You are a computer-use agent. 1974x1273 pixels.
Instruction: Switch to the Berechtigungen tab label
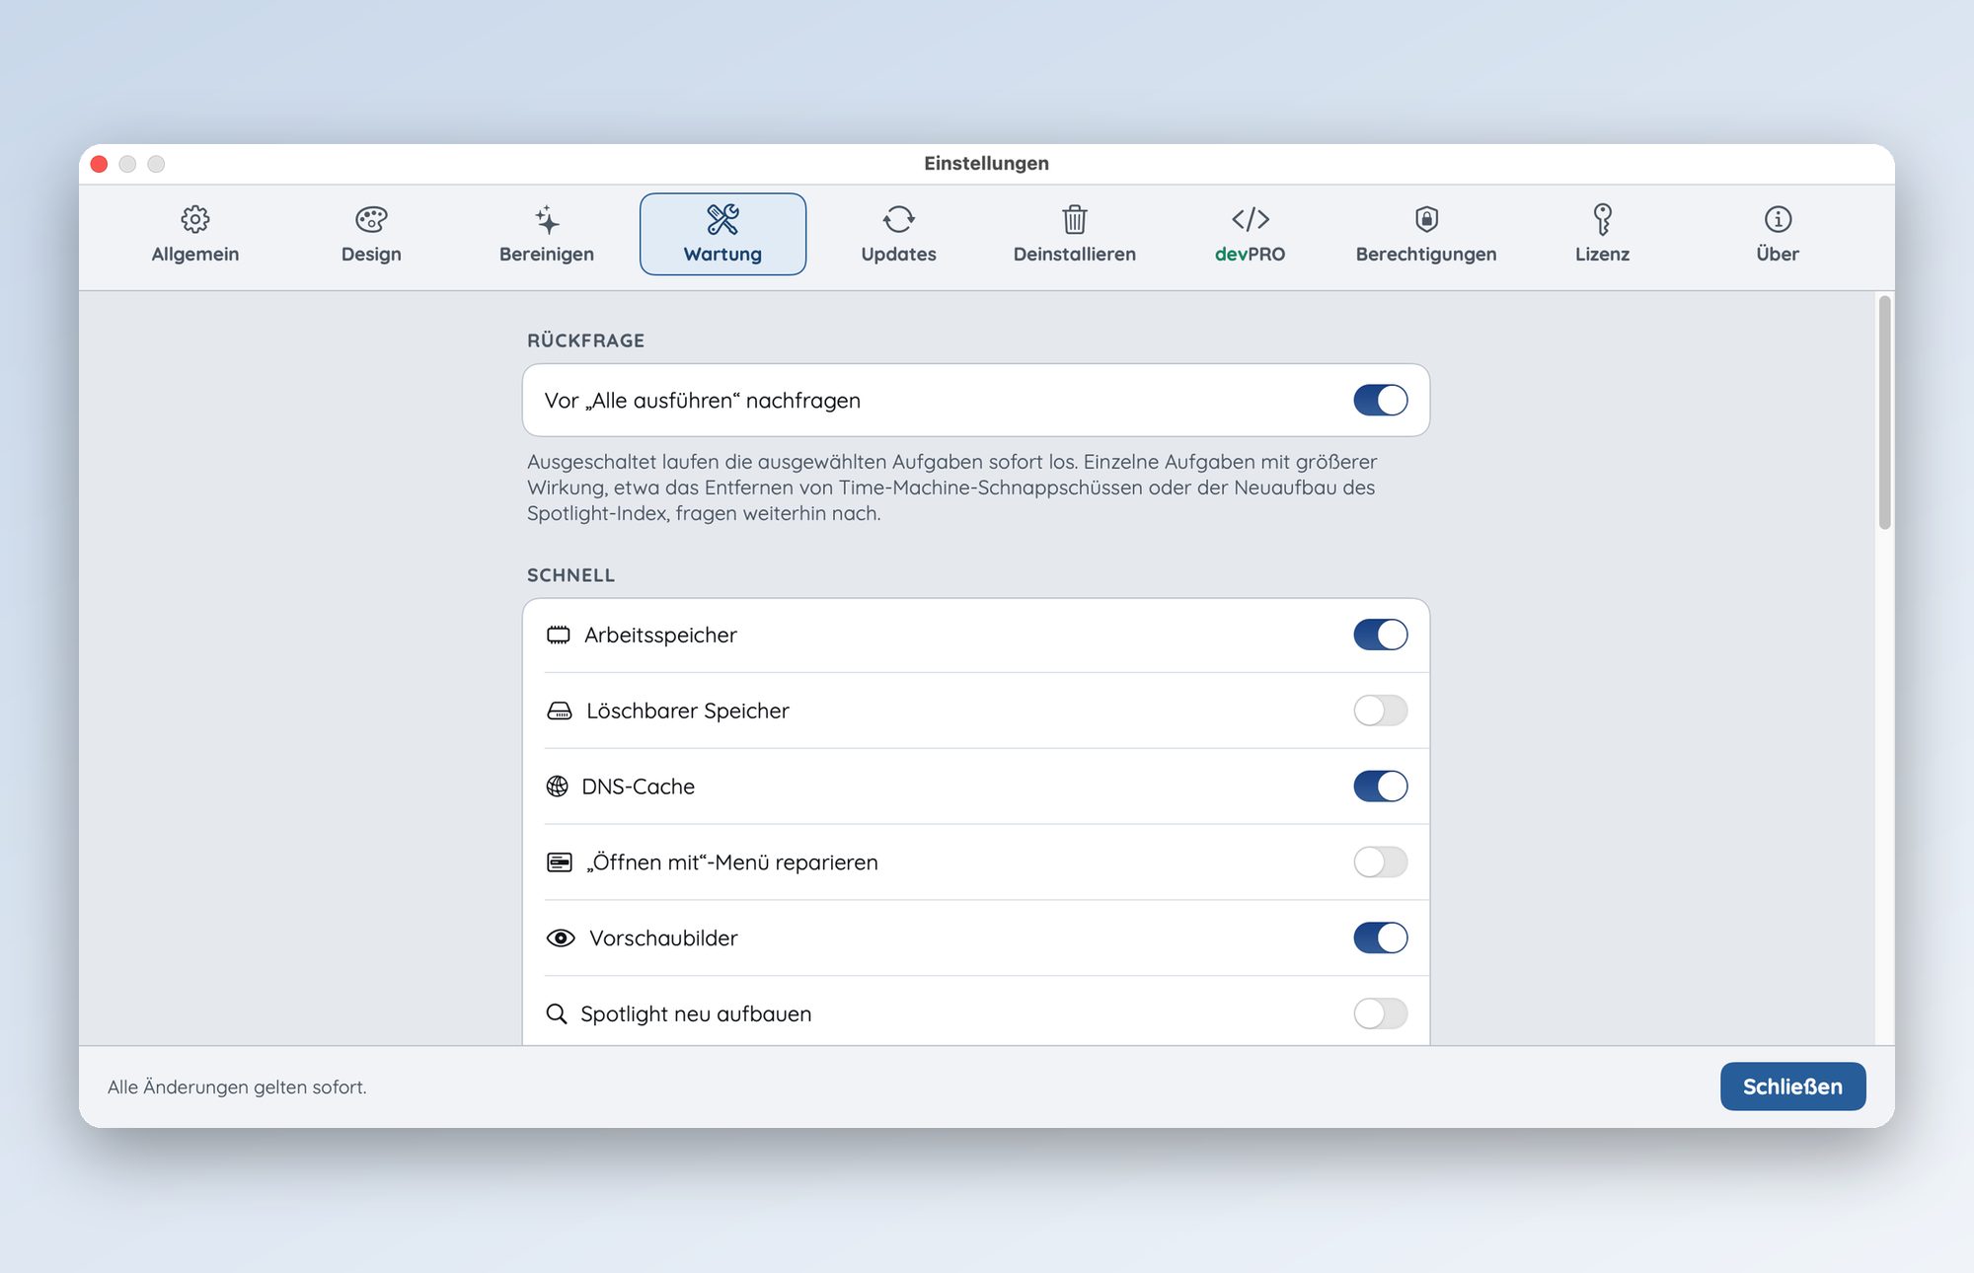click(x=1426, y=255)
